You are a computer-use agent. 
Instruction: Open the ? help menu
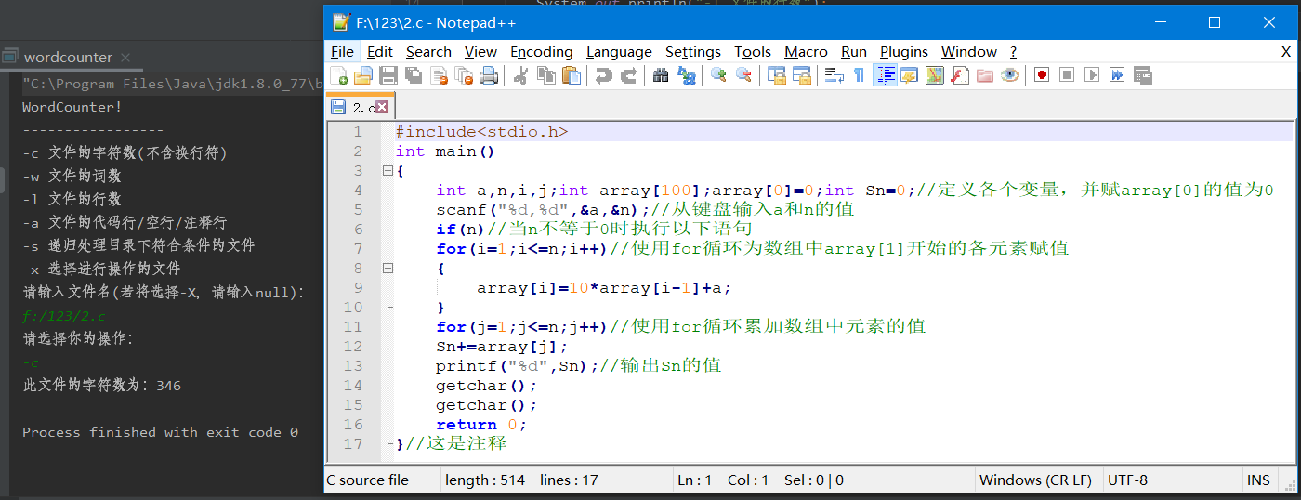point(1013,52)
